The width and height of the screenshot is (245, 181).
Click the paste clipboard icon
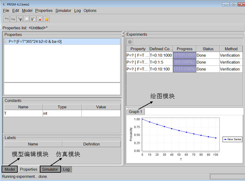[x=33, y=19]
